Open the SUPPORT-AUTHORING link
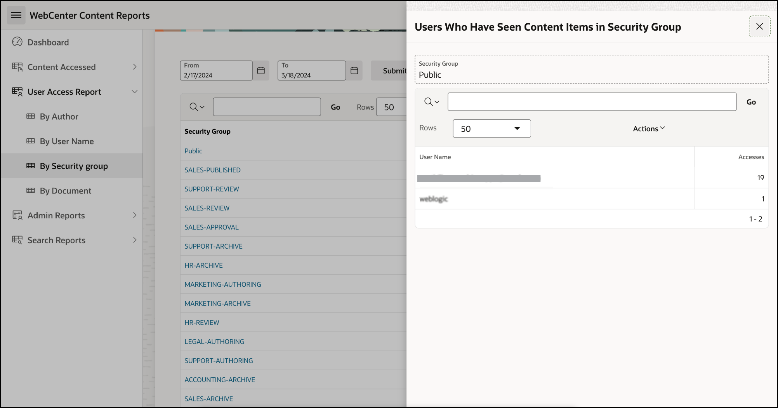This screenshot has height=408, width=778. pyautogui.click(x=219, y=360)
